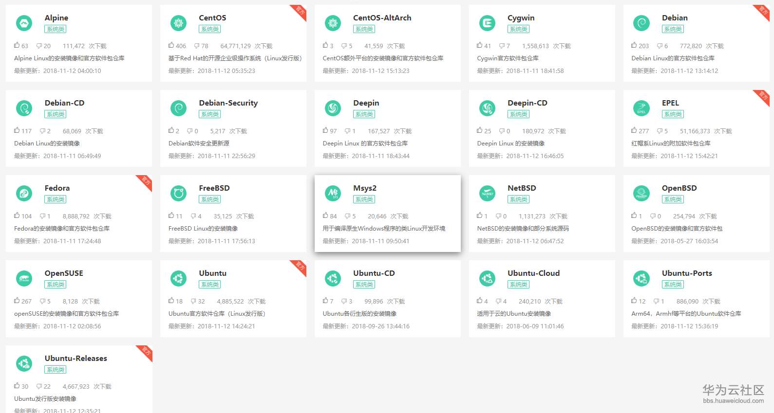This screenshot has height=413, width=774.
Task: Click the CentOS-AltArch description text
Action: click(x=383, y=58)
